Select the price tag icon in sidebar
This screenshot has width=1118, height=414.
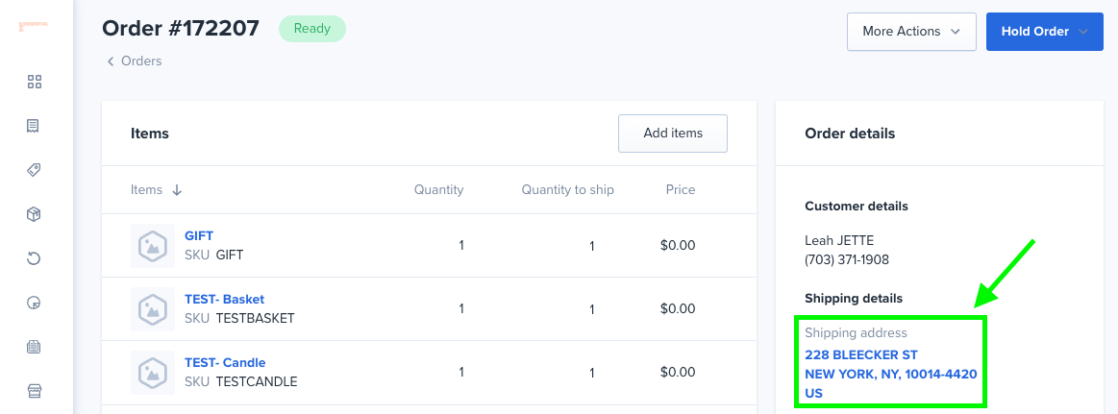35,170
